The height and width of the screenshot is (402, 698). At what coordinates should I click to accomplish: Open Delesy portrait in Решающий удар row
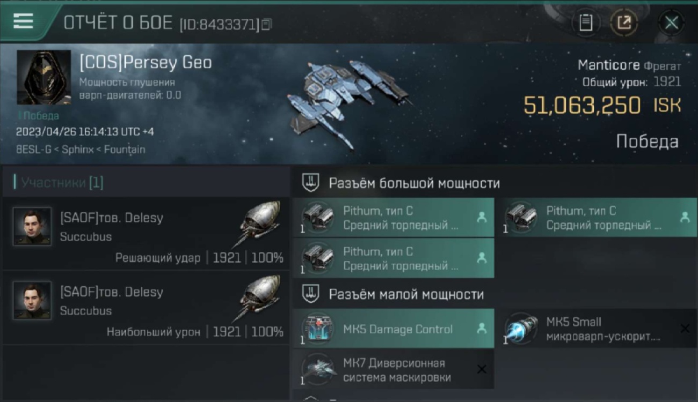[32, 226]
